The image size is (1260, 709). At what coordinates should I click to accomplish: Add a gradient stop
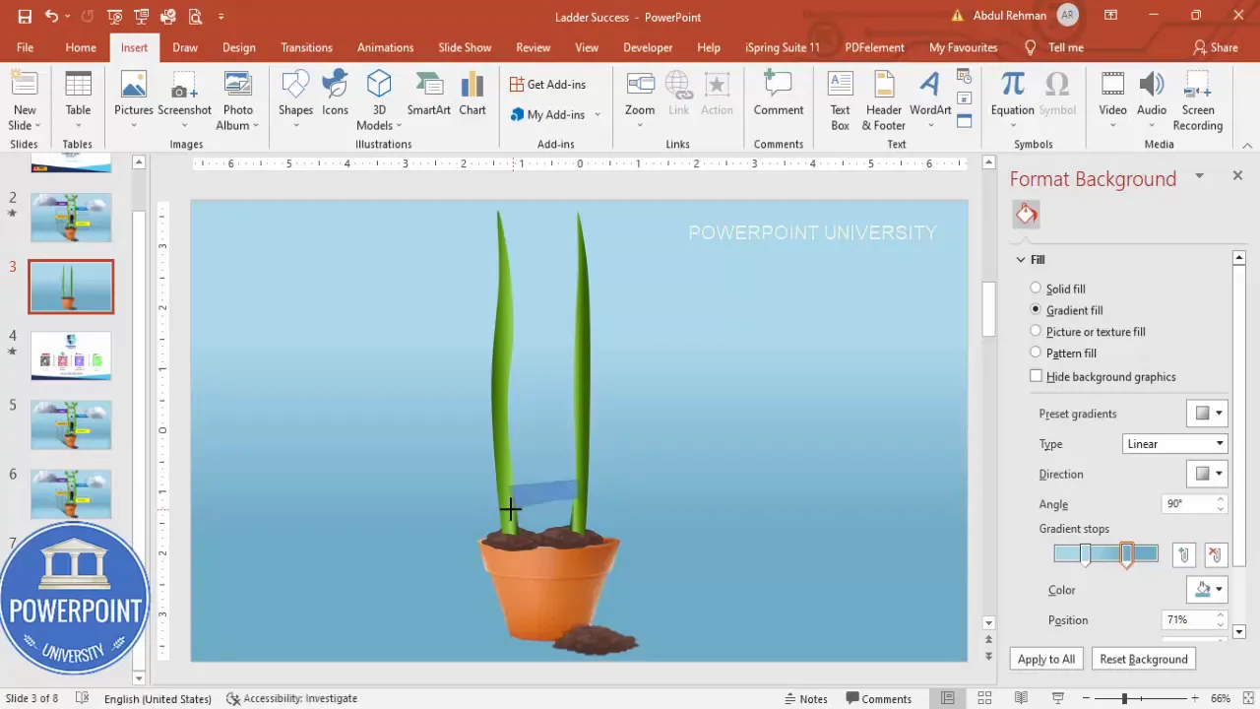(1184, 555)
